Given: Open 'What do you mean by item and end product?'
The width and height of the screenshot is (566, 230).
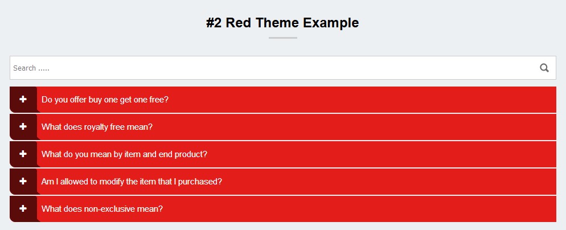Looking at the screenshot, I should click(x=124, y=154).
